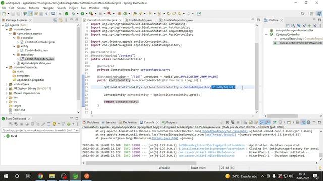This screenshot has height=181, width=323.
Task: Maximize the editor area icon
Action: coord(258,20)
